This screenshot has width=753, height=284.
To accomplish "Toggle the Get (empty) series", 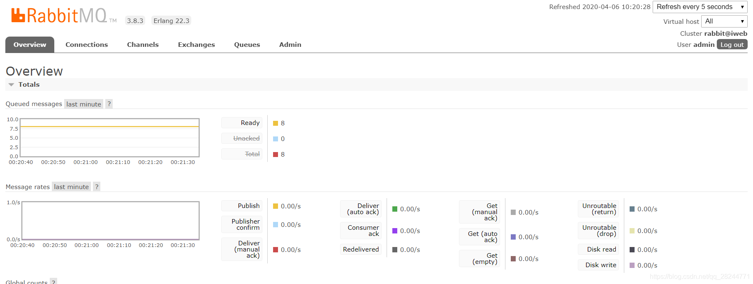I will click(480, 259).
